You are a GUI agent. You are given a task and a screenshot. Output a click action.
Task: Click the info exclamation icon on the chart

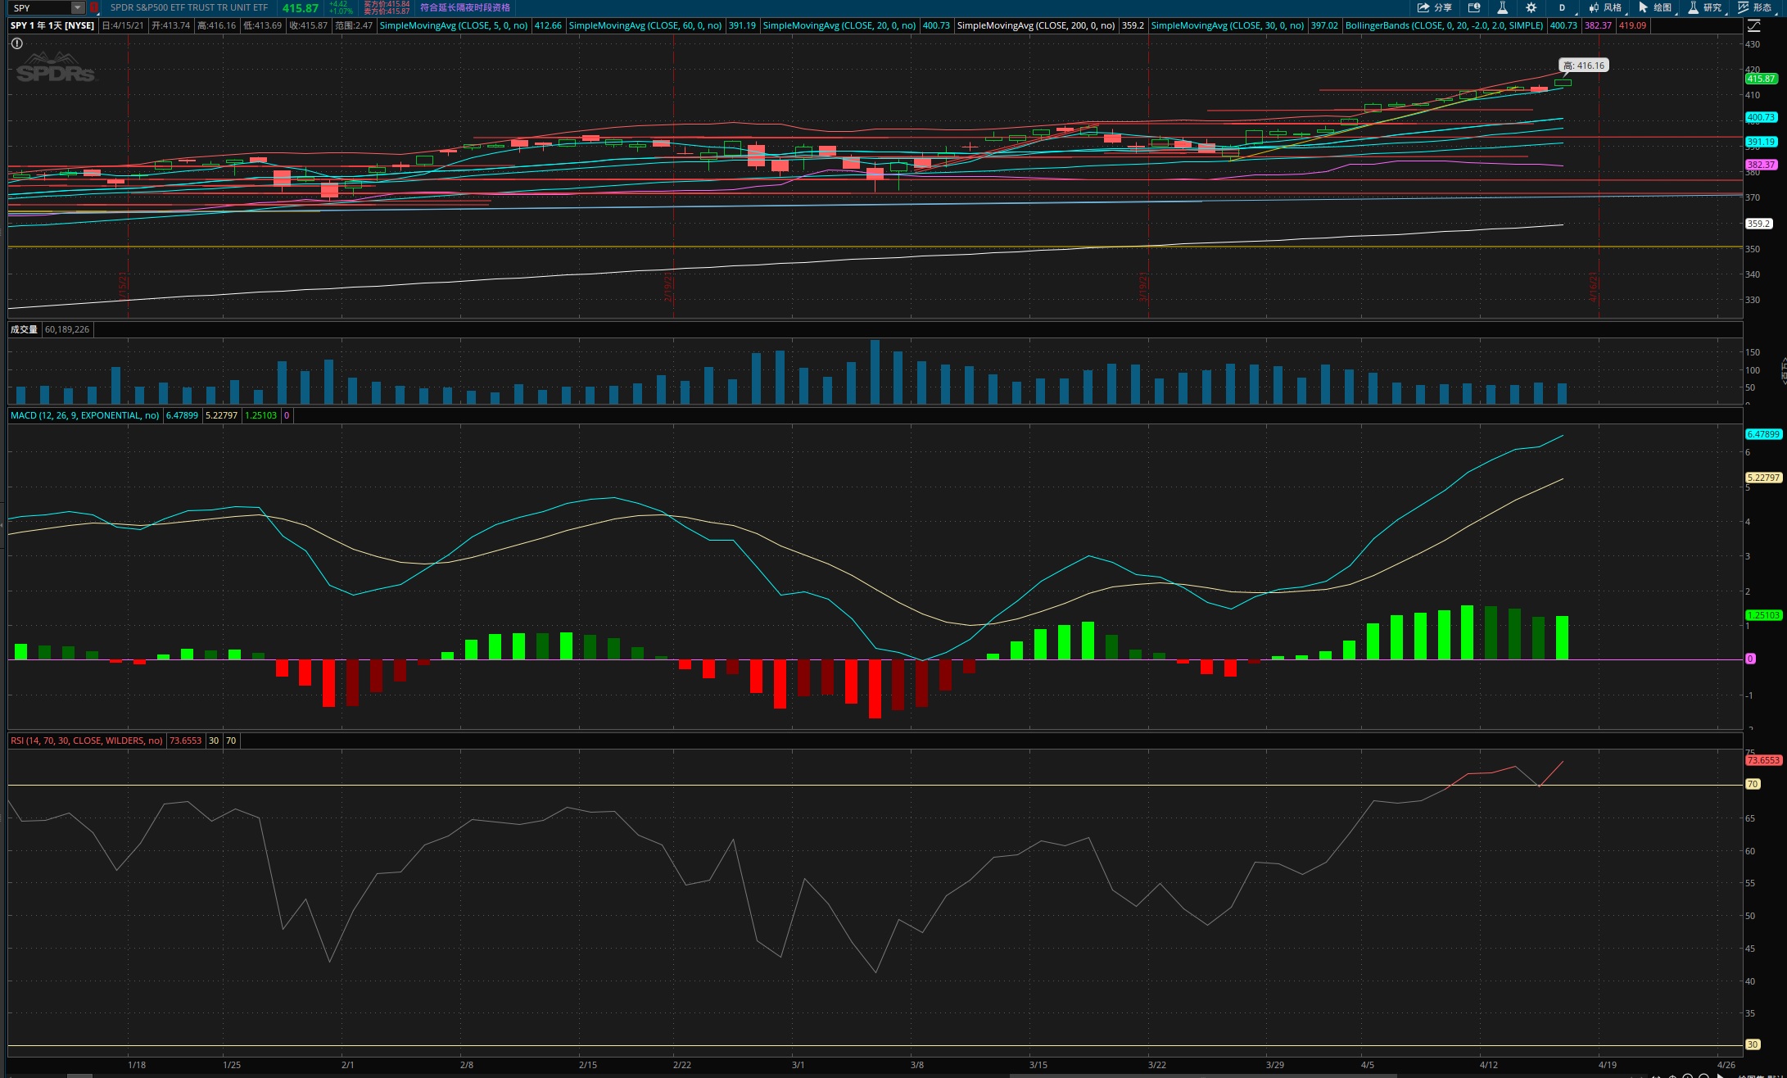16,43
